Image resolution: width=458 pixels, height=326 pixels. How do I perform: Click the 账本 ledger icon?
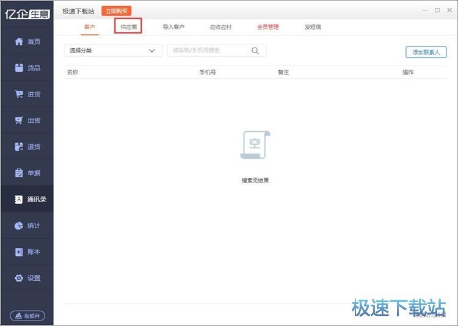click(x=19, y=252)
